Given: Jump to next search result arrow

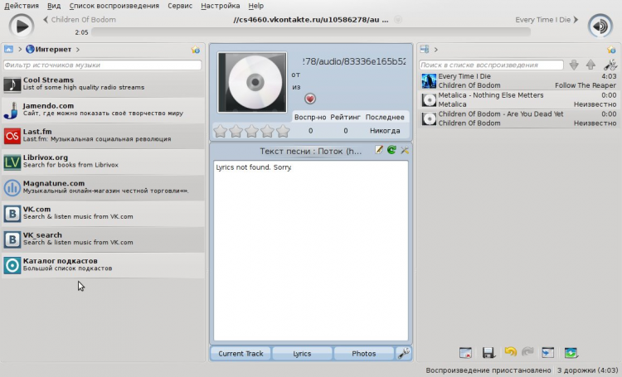Looking at the screenshot, I should 574,65.
